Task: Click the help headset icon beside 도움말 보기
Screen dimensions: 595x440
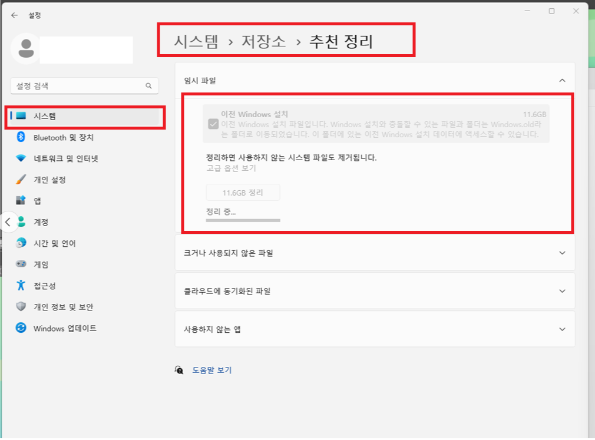Action: tap(178, 370)
